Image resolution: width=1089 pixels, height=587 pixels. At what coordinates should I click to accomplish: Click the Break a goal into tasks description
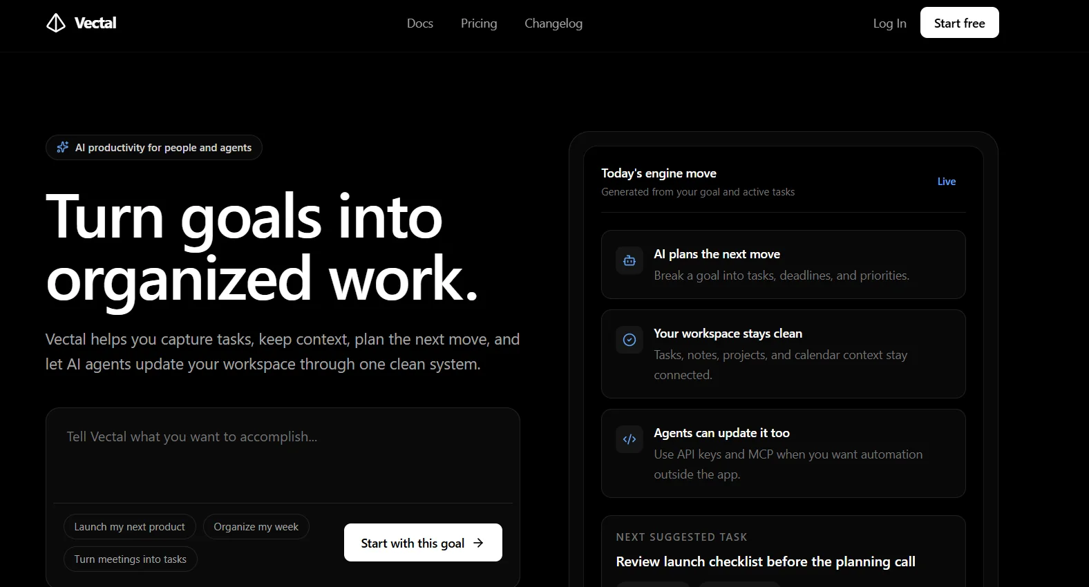[782, 276]
